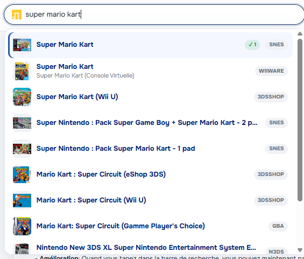Click 3DSSHOP tag on Super Circuit eShop 3DS row
Screen dimensions: 304x259
click(271, 174)
